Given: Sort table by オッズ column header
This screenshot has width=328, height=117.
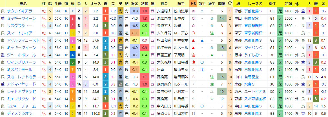Looking at the screenshot, I should [x=96, y=4].
